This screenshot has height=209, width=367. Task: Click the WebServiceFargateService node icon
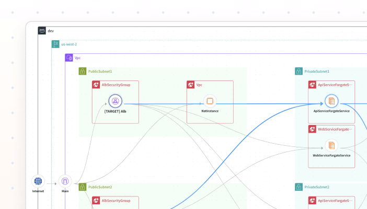pos(330,145)
